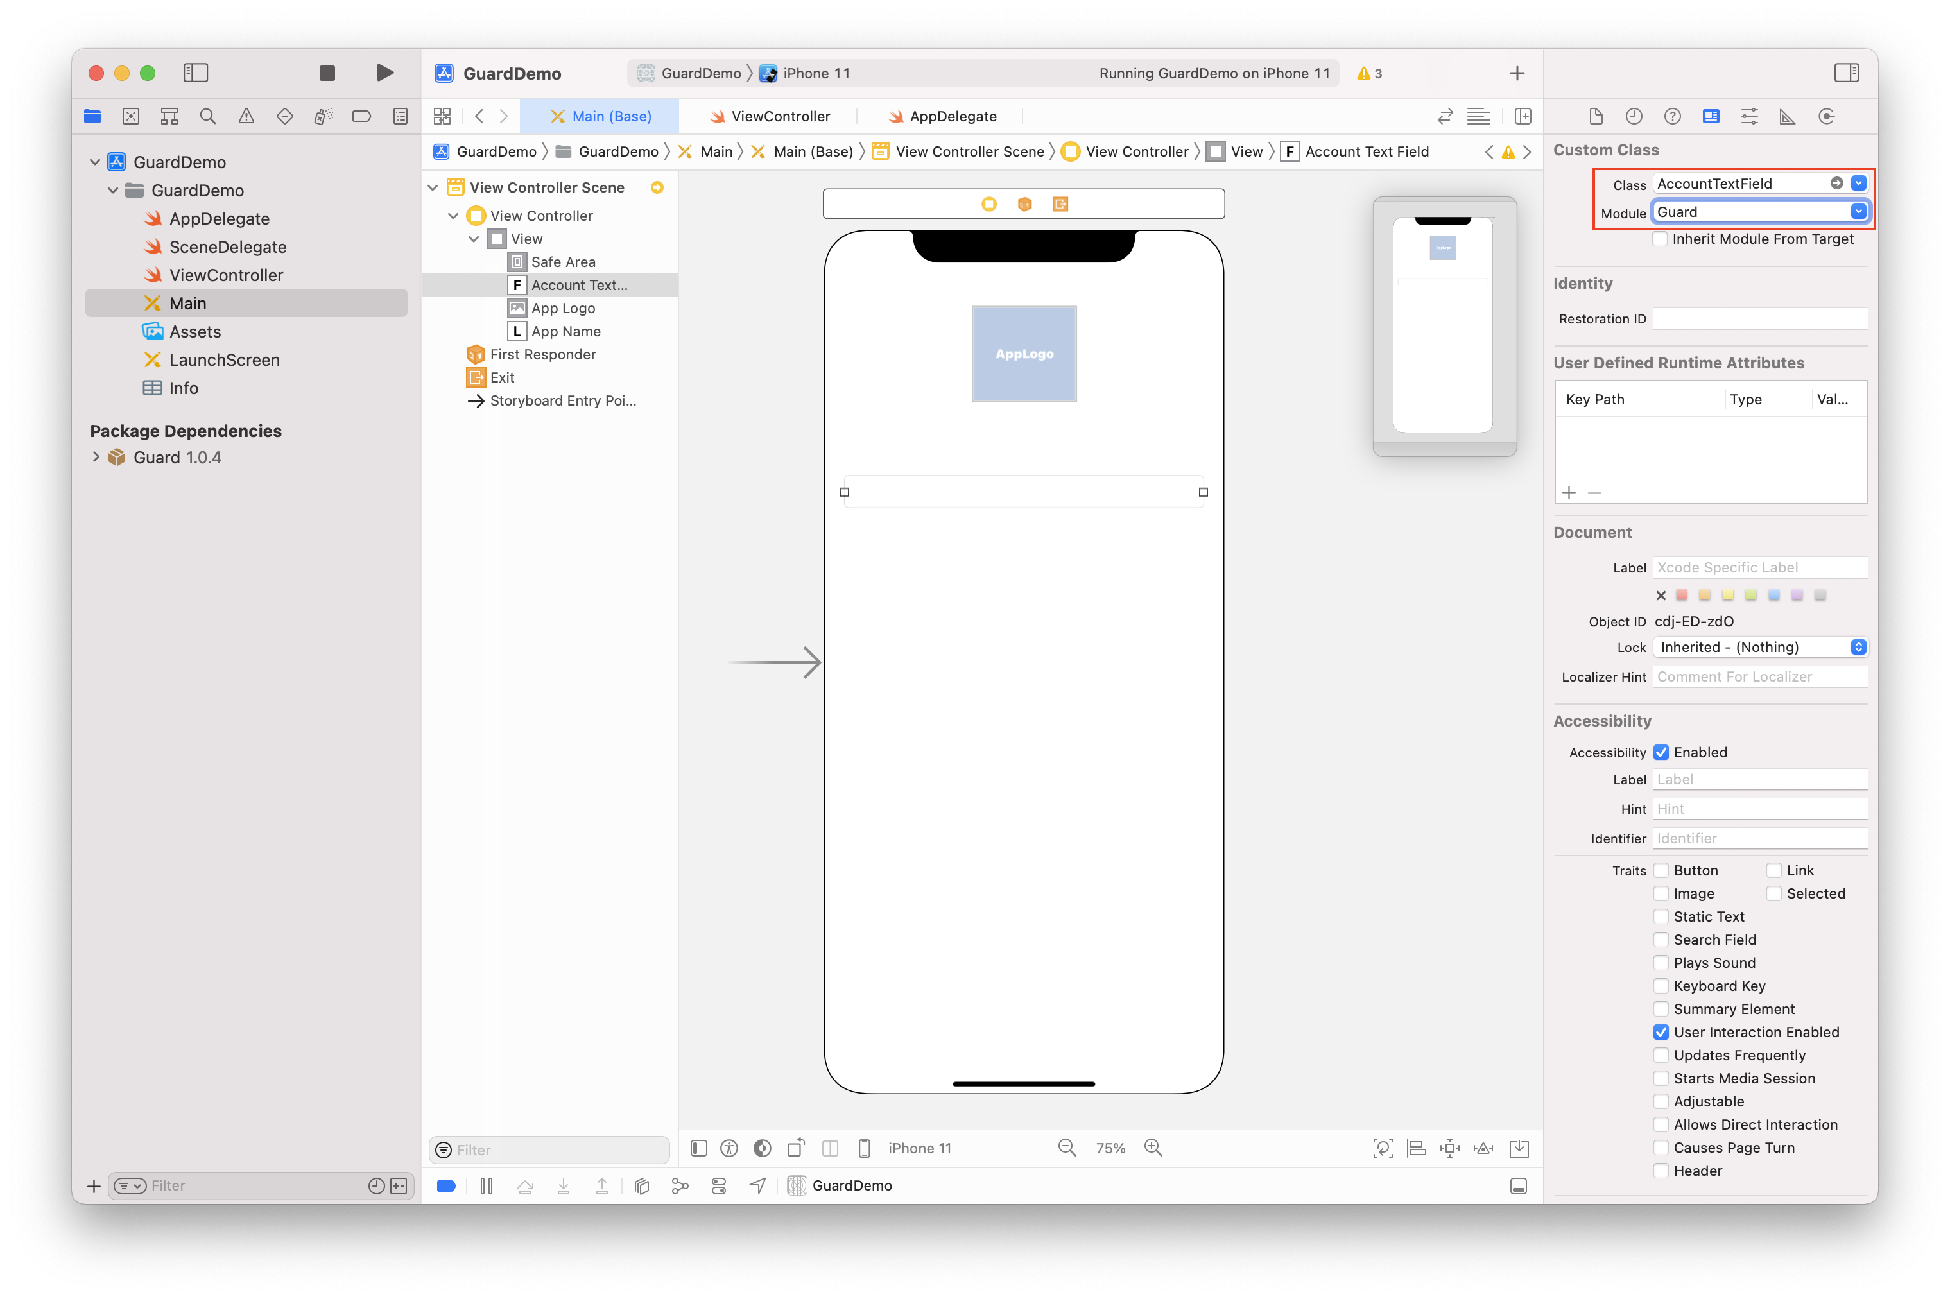This screenshot has width=1950, height=1299.
Task: Open the Find navigator magnifier icon
Action: [208, 117]
